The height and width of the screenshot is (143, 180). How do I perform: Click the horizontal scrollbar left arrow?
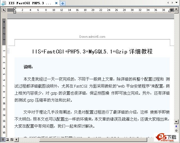(17, 139)
